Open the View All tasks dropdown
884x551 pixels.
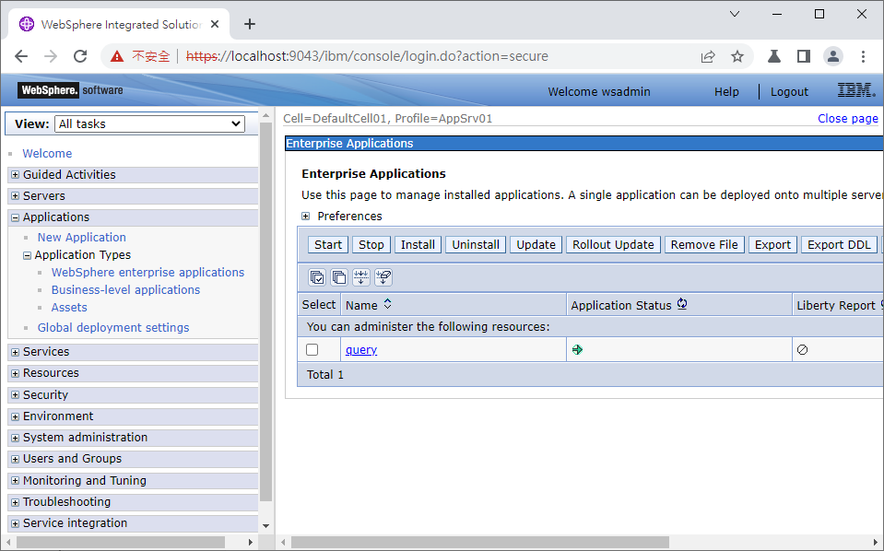(149, 124)
